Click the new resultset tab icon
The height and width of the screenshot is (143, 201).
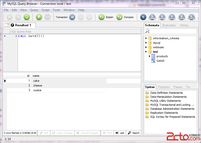7,24
